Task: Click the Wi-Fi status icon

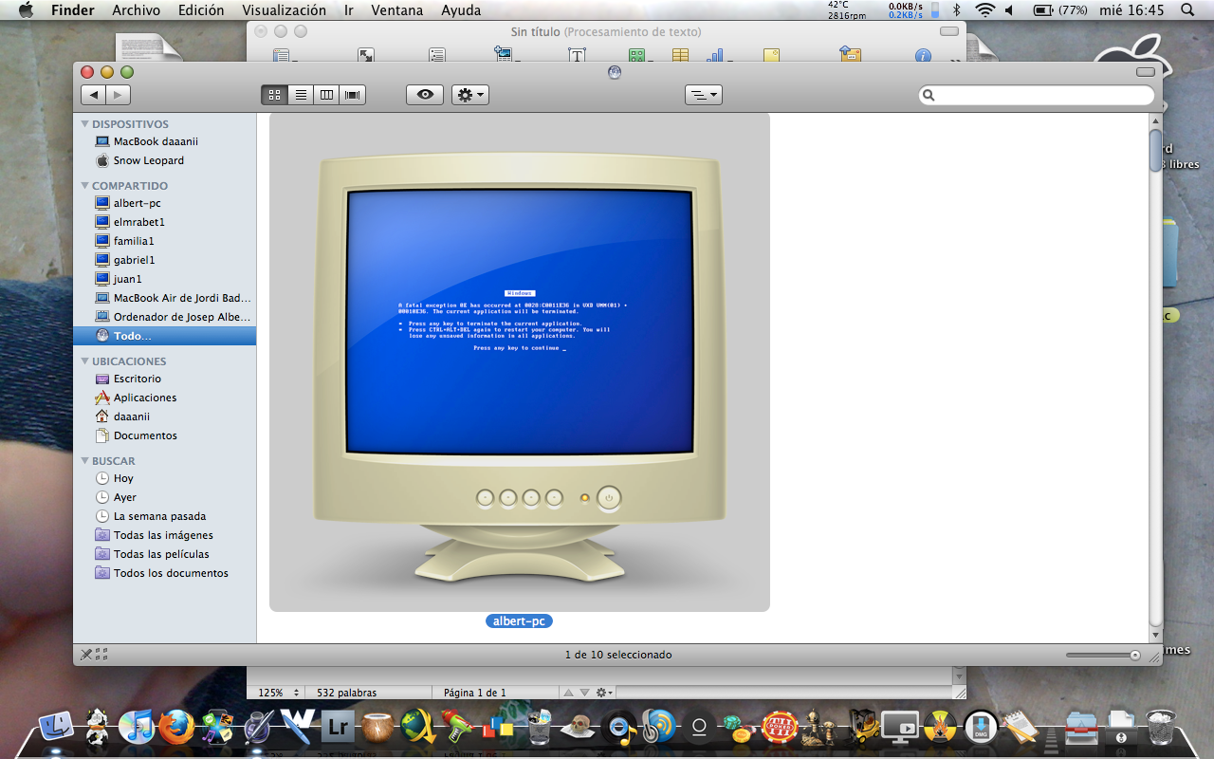Action: [x=985, y=10]
